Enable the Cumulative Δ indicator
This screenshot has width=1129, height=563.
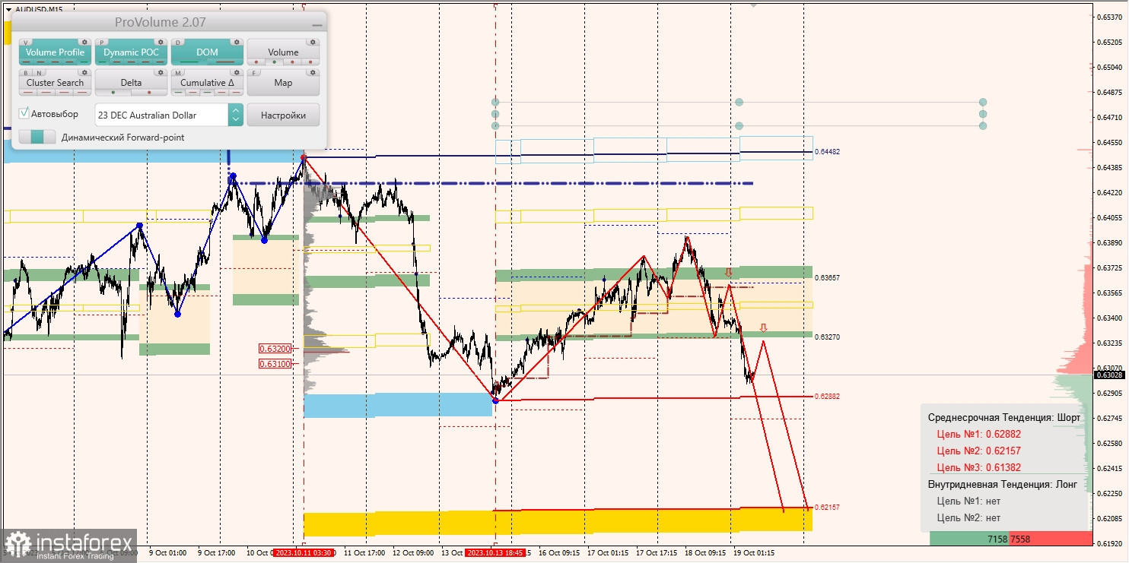tap(207, 83)
